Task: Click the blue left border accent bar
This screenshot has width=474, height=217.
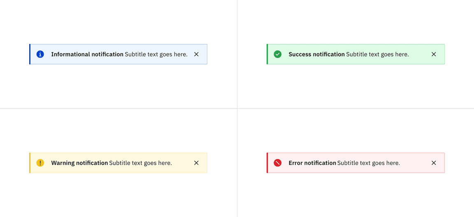Action: (30, 54)
